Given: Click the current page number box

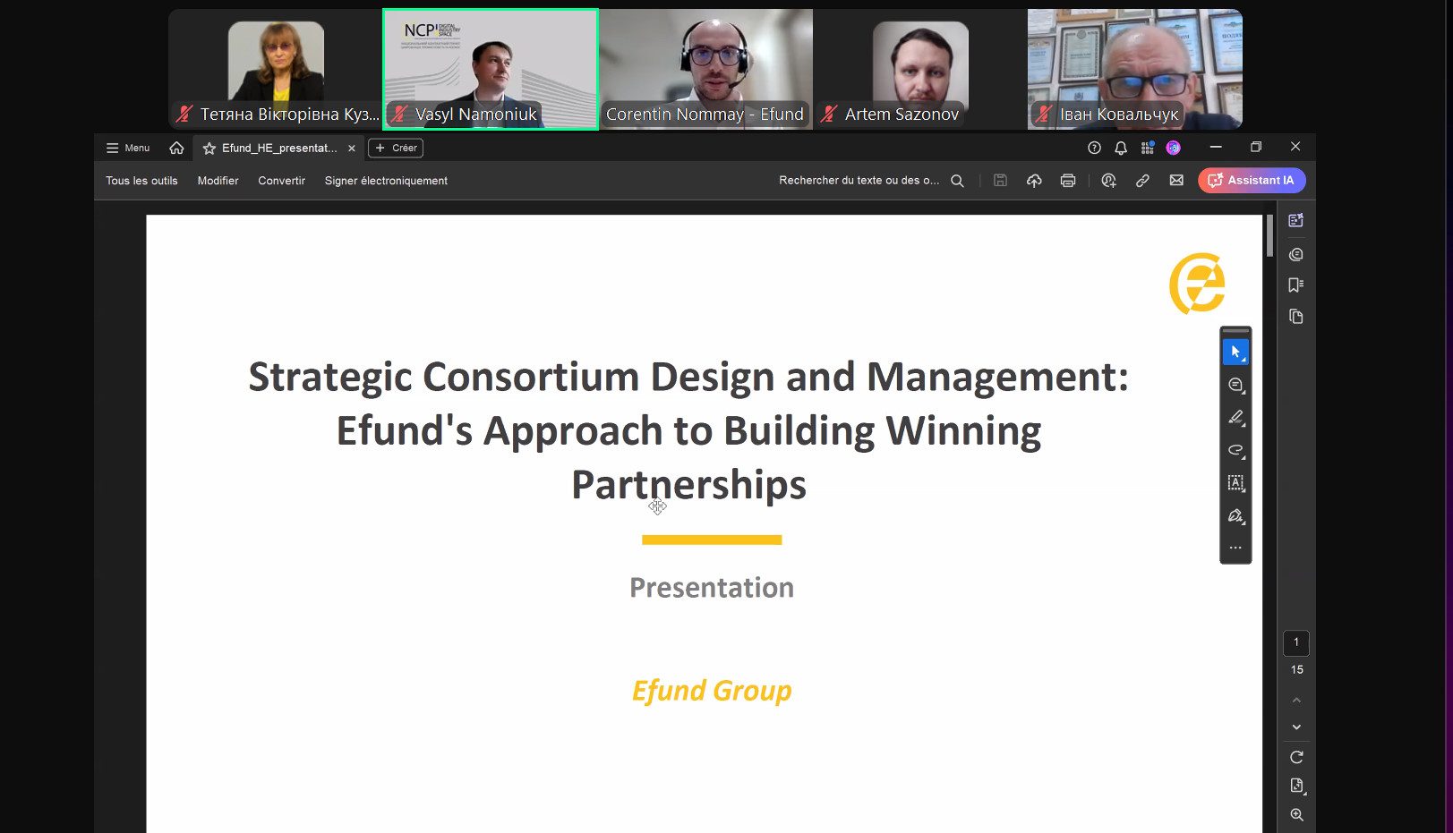Looking at the screenshot, I should (1295, 642).
